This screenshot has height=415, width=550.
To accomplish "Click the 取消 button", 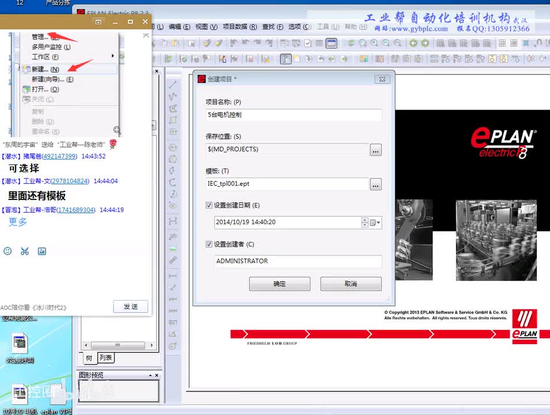I will [351, 284].
